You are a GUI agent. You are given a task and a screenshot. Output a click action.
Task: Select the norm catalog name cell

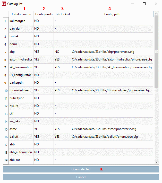21,44
